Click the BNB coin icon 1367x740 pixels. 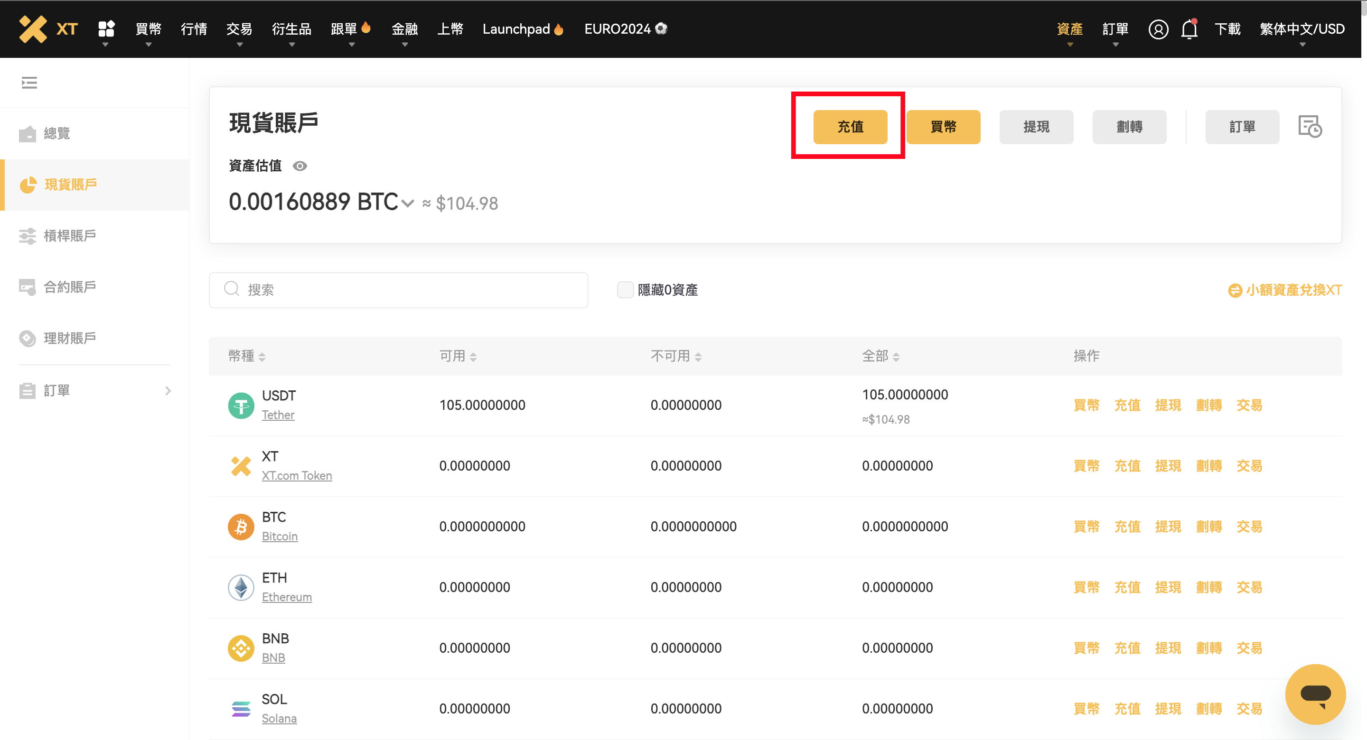(241, 648)
